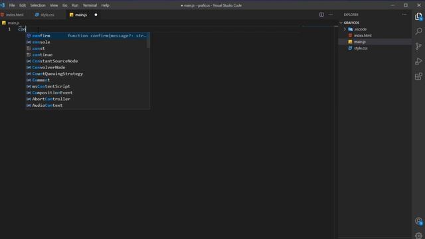Open the Explorer view in activity bar

(x=418, y=17)
